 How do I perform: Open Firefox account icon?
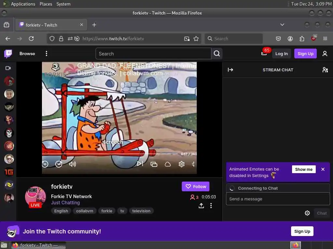pos(290,39)
